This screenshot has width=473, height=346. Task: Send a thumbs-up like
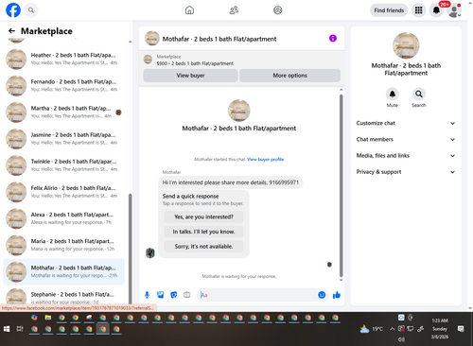(337, 295)
